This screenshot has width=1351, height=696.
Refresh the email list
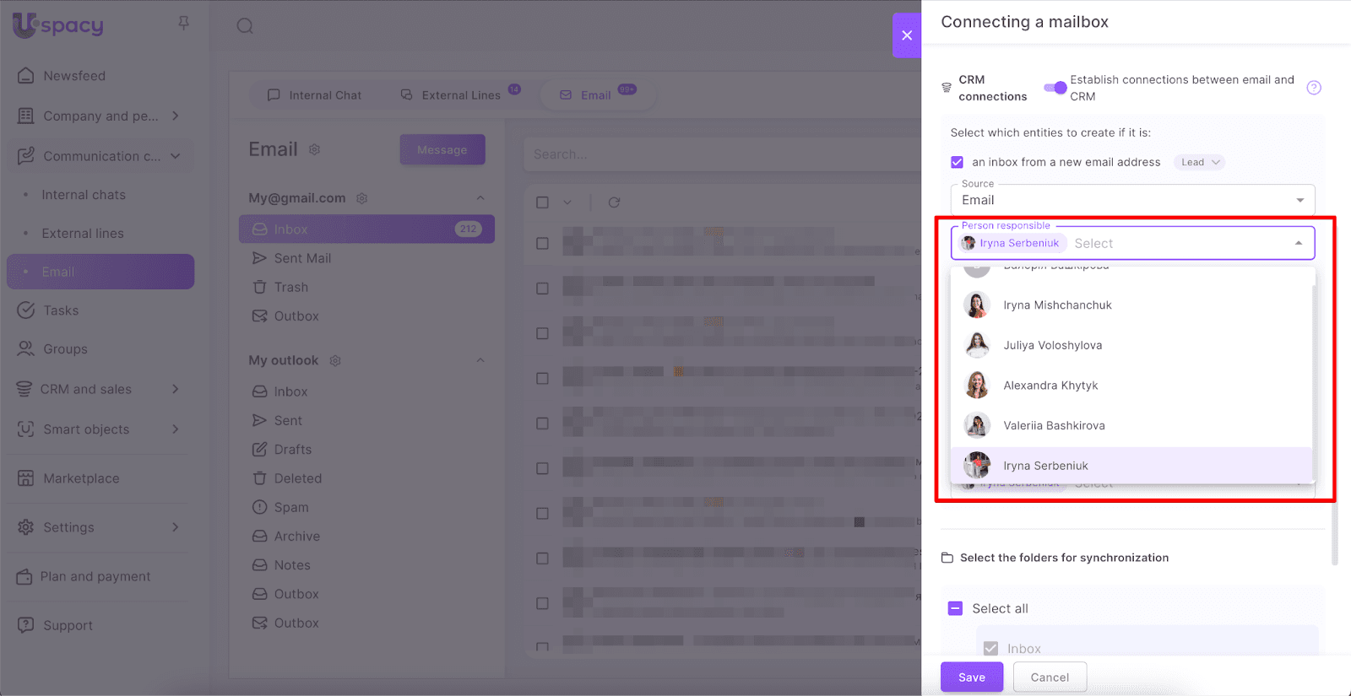point(614,202)
